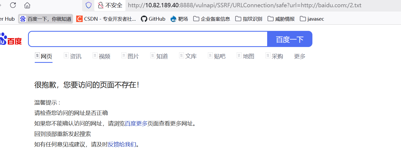Expand 企业备案信息 bookmark folder
This screenshot has height=163, width=401.
(x=212, y=19)
